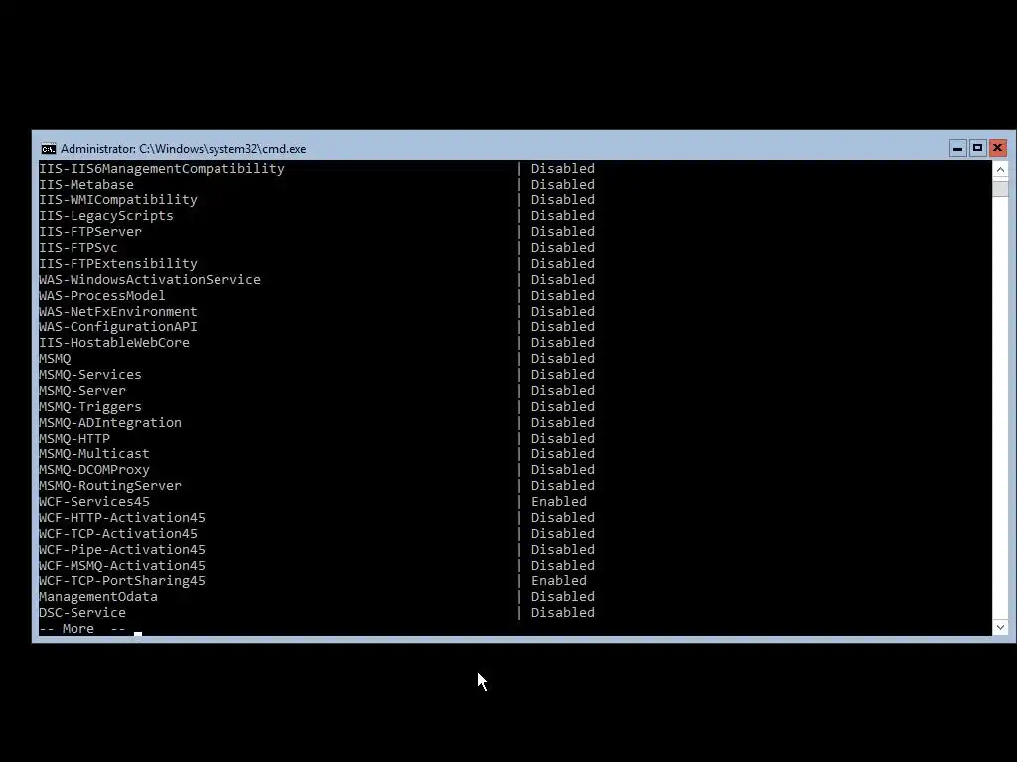Click the cmd.exe icon in title bar
Viewport: 1017px width, 762px height.
point(49,149)
